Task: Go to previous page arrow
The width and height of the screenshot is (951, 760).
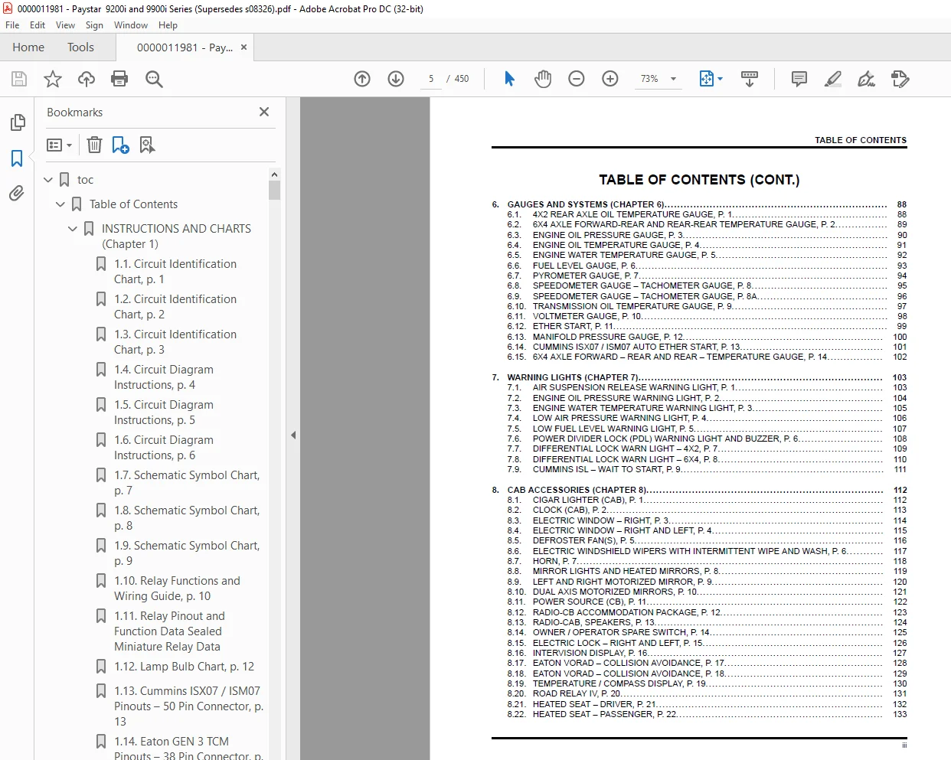Action: point(362,79)
